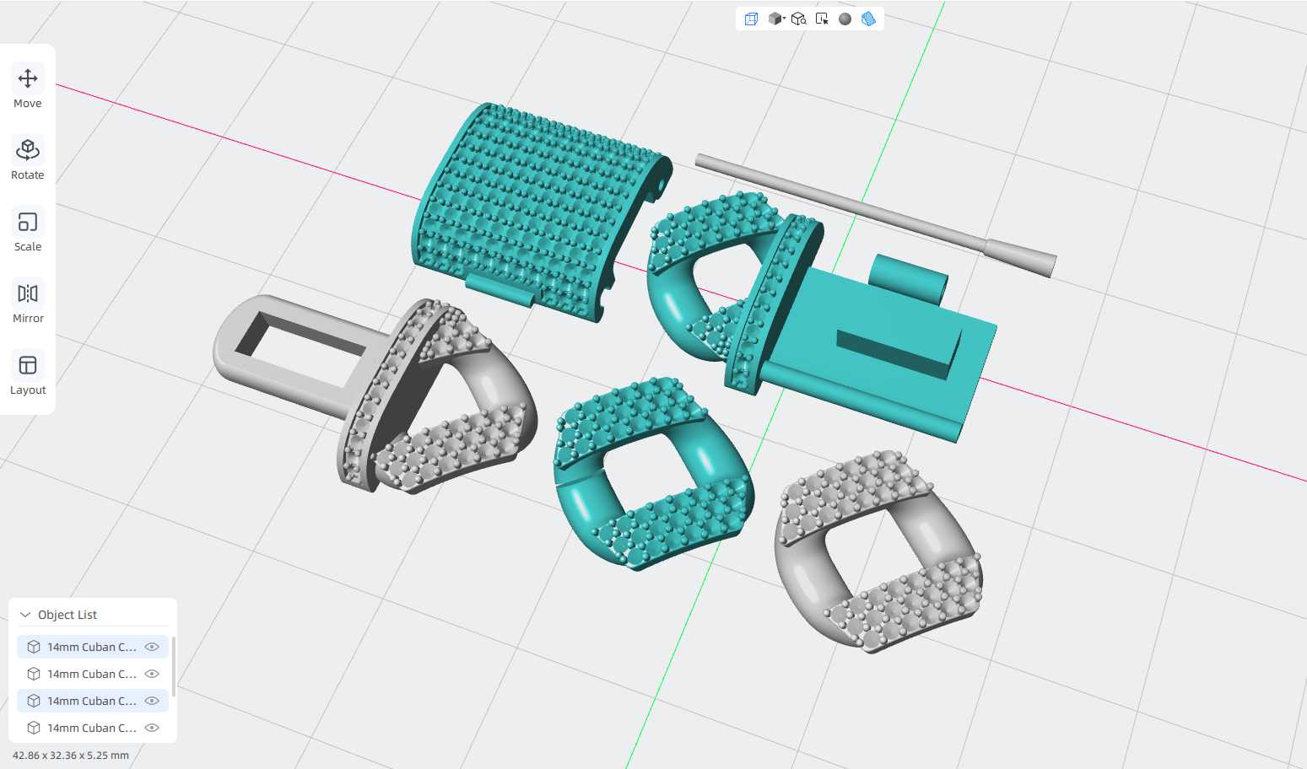
Task: Click the gray sphere shading swatch
Action: click(x=845, y=19)
